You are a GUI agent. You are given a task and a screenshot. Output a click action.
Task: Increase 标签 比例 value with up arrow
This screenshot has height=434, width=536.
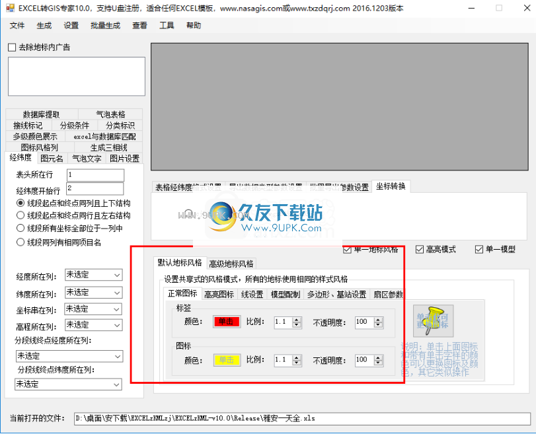[297, 320]
